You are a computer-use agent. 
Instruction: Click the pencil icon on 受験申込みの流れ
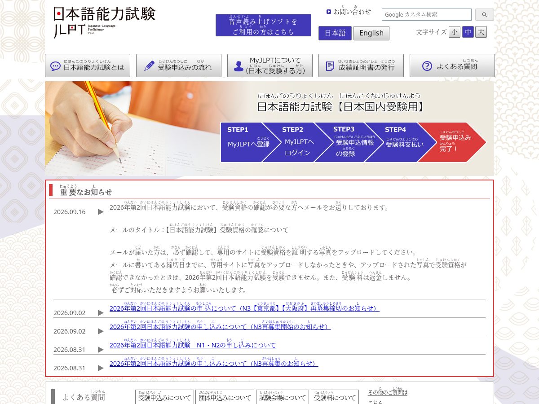tap(150, 66)
